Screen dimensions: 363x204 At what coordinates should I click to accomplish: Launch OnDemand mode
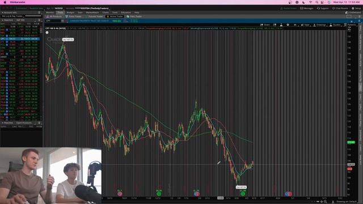click(353, 12)
